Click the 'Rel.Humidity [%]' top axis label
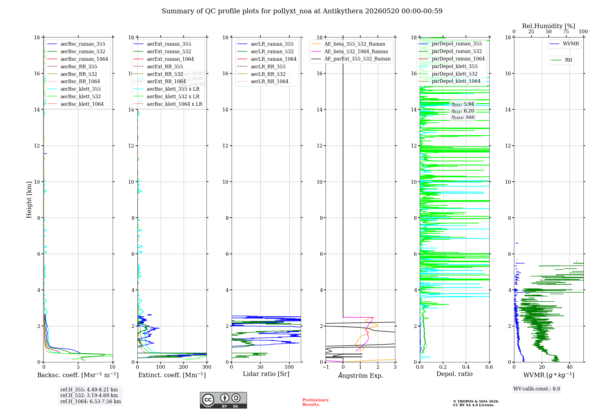Viewport: 604px width, 411px height. click(x=549, y=26)
